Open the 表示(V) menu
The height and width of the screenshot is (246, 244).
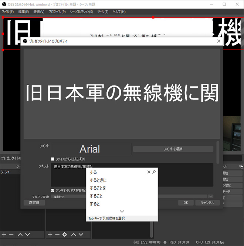pyautogui.click(x=39, y=12)
